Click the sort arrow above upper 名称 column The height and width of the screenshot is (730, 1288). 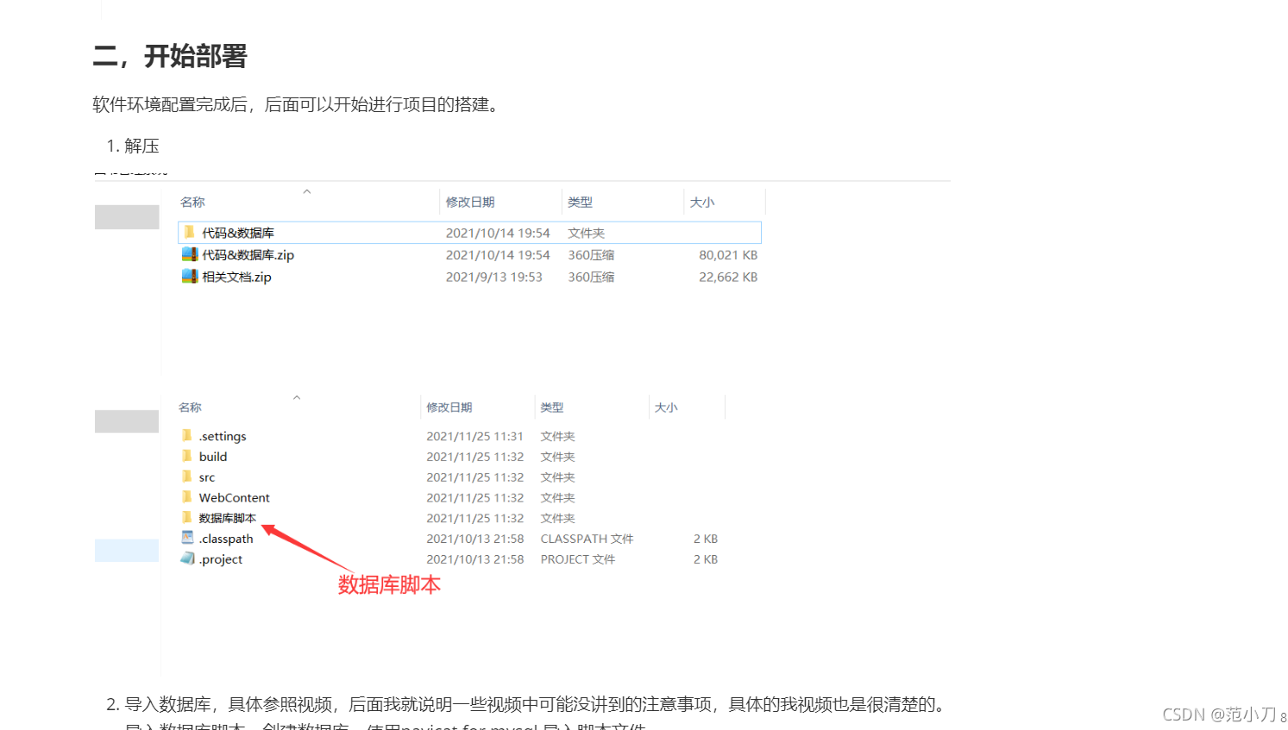point(306,191)
